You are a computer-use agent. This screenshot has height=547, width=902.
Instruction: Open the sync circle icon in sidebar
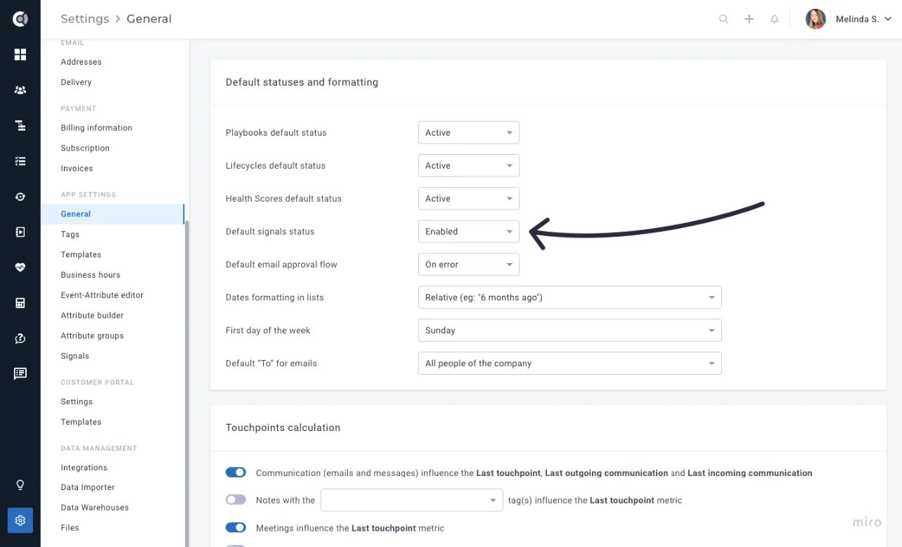click(x=20, y=197)
